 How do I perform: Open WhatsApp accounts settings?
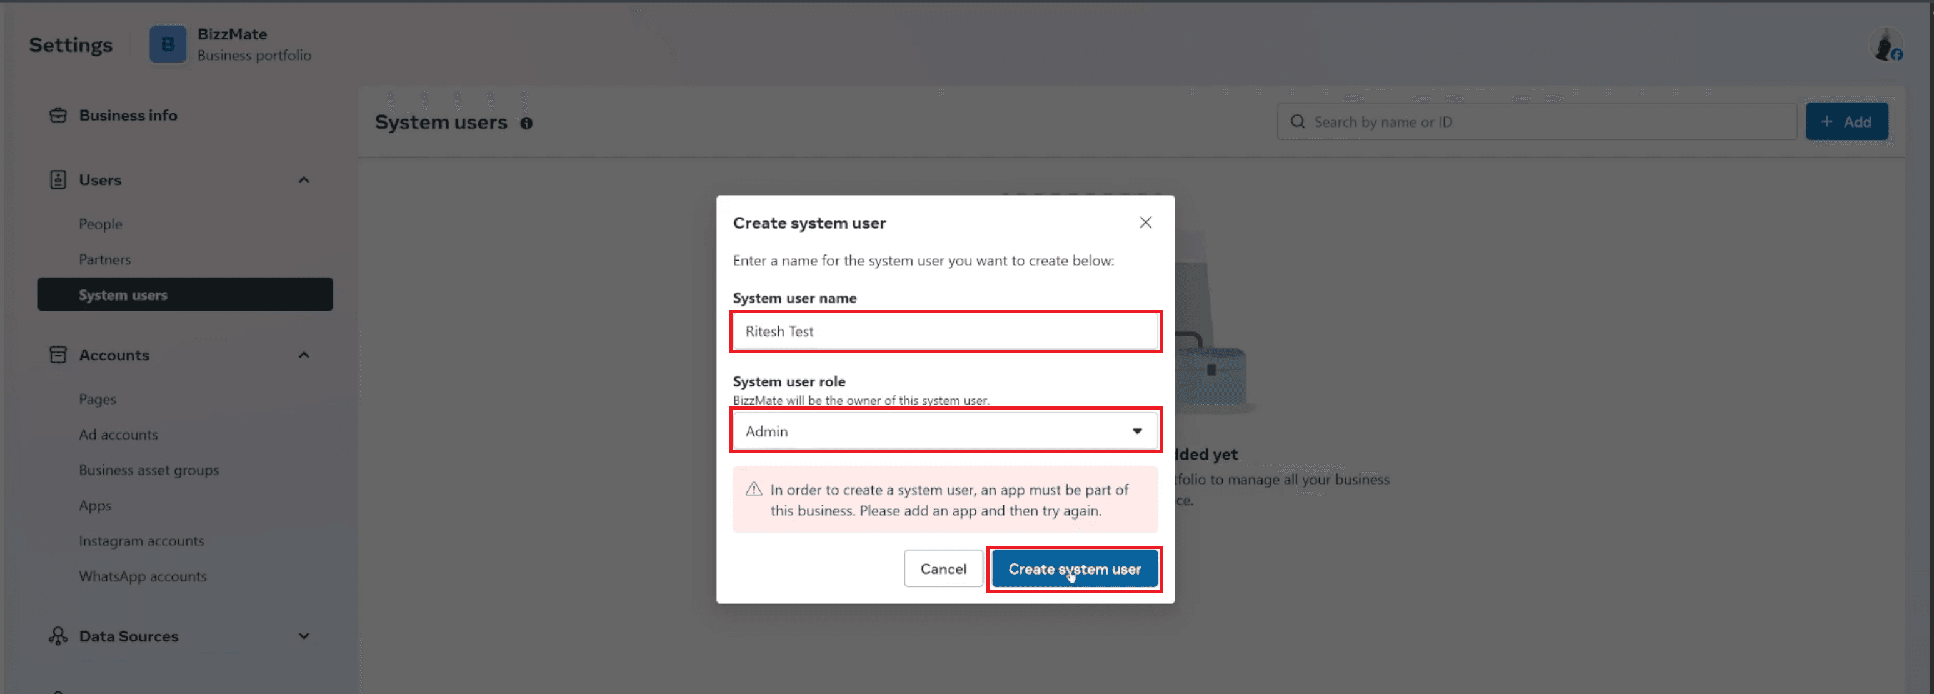(x=143, y=576)
